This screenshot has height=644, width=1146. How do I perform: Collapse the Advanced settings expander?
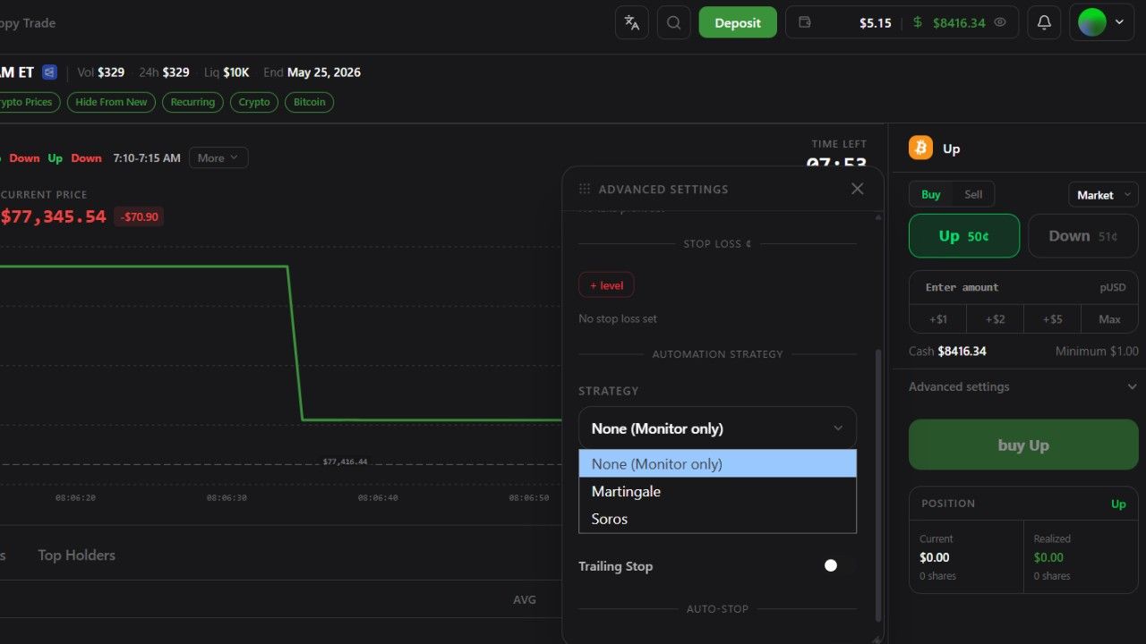coord(1023,386)
